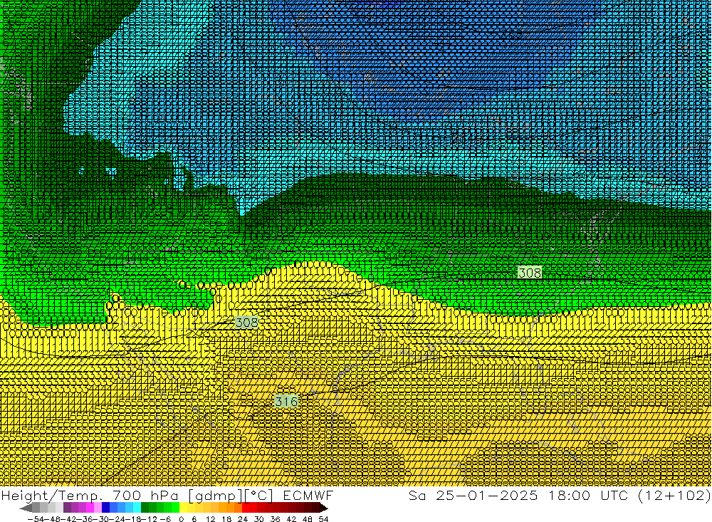
Task: Click the 'ECMWF' model name
Action: point(308,496)
